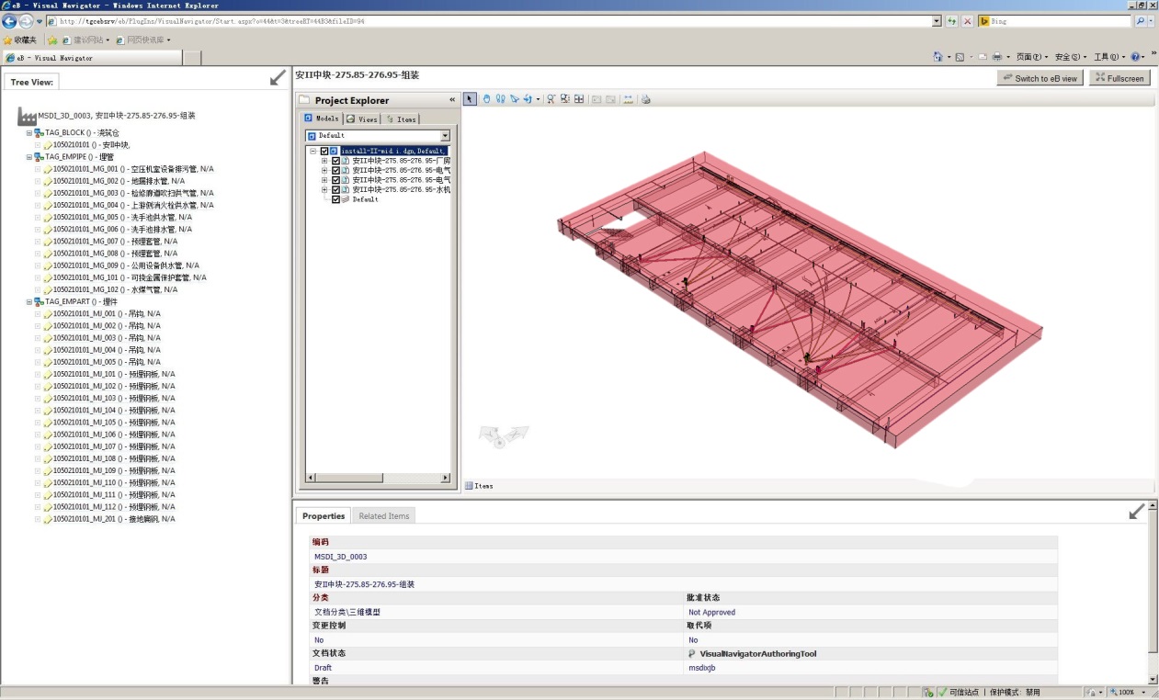
Task: Open the Related Items tab
Action: [x=383, y=516]
